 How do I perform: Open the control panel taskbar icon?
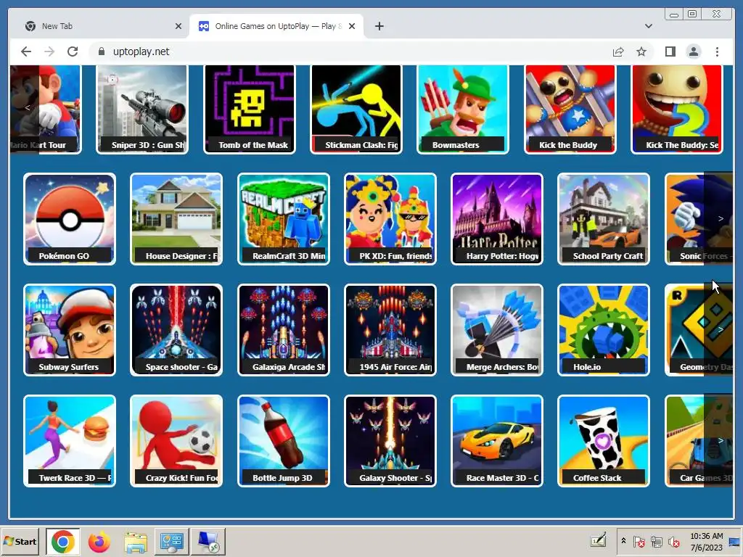point(171,541)
